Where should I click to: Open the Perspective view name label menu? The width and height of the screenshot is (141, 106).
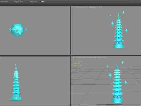coord(80,58)
